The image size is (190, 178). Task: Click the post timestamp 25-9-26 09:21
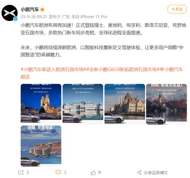pyautogui.click(x=34, y=17)
